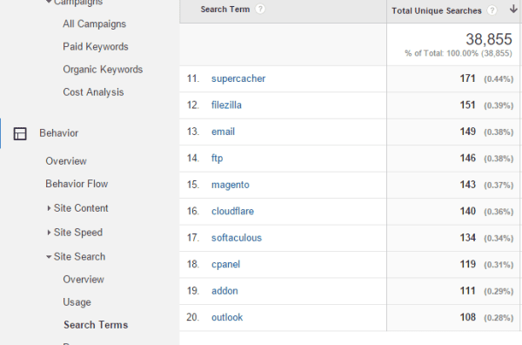Screen dimensions: 522x345
Task: Expand the Site Speed menu
Action: click(49, 233)
